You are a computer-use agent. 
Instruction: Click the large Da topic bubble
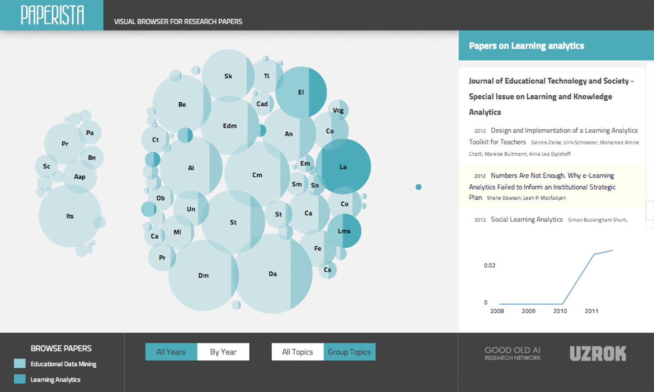[273, 274]
